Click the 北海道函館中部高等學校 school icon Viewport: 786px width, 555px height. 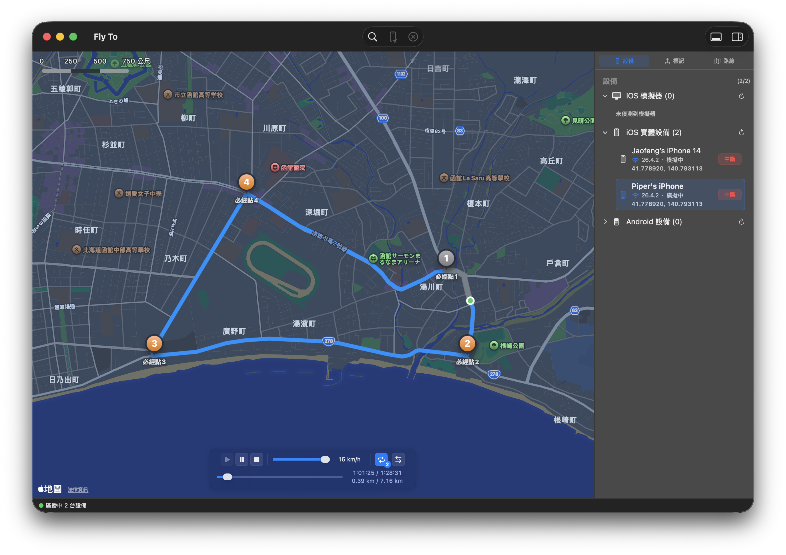pyautogui.click(x=76, y=249)
